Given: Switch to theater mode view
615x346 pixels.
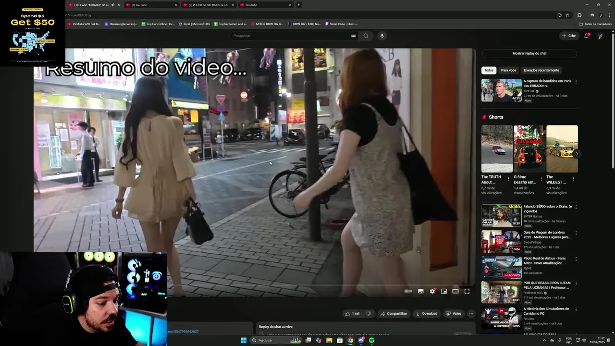Looking at the screenshot, I should [455, 291].
